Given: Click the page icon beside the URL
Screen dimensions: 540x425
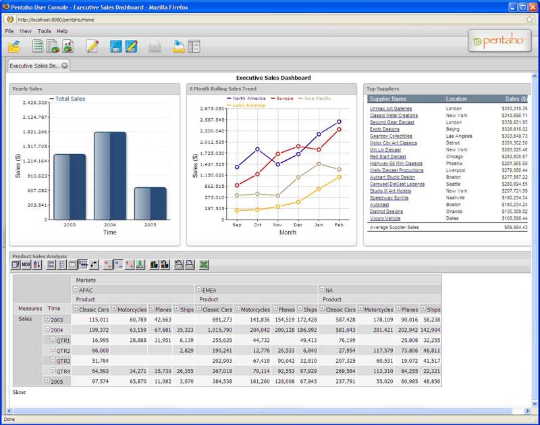Looking at the screenshot, I should (10, 20).
